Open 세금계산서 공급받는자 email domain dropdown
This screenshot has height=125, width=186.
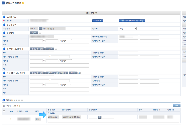point(65,85)
